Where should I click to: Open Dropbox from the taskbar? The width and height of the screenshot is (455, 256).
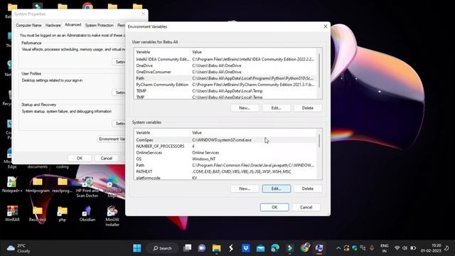pyautogui.click(x=246, y=248)
